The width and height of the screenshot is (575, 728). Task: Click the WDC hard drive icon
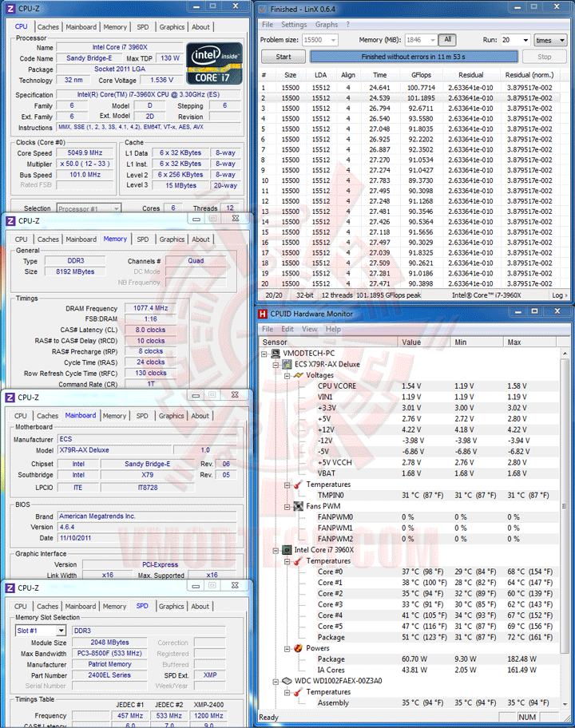click(287, 681)
